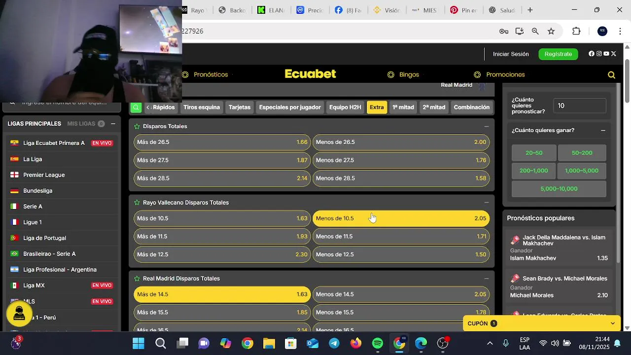The height and width of the screenshot is (355, 631).
Task: Collapse the ¿Cuánto quieres ganar? section
Action: pos(603,130)
